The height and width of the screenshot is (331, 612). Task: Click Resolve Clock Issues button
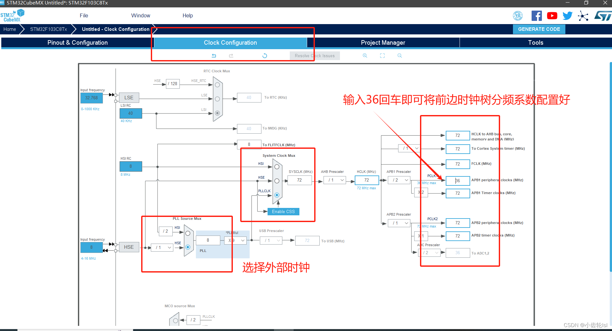pyautogui.click(x=315, y=56)
